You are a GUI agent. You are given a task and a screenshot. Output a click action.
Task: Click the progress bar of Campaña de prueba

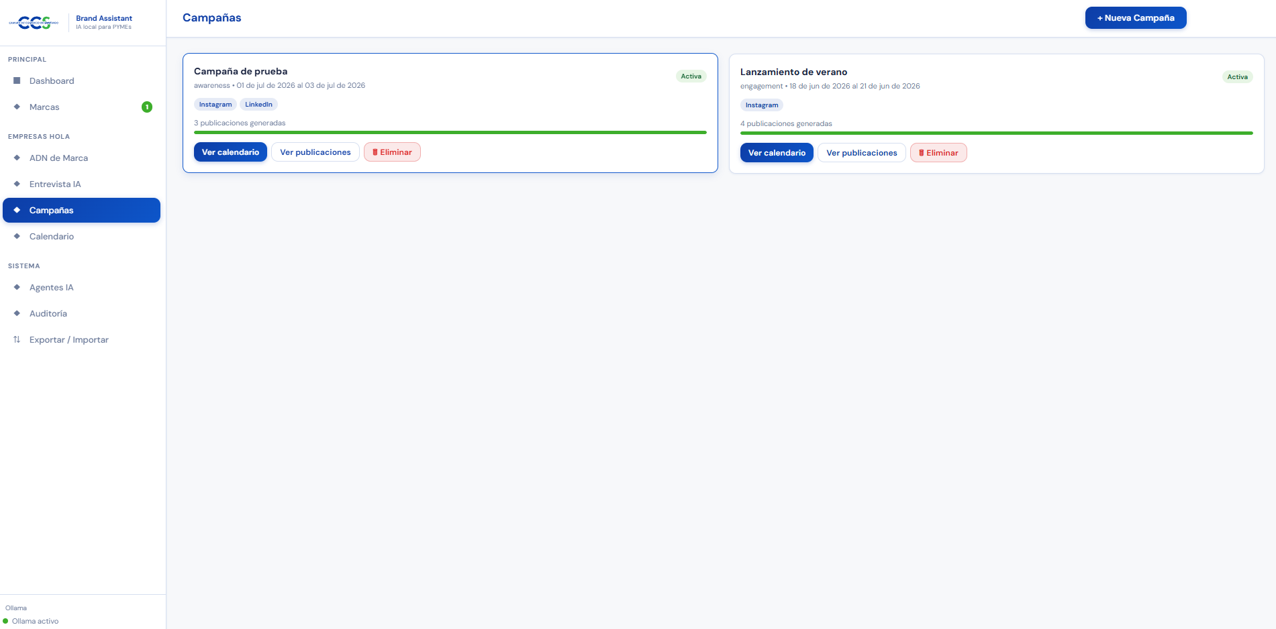pyautogui.click(x=450, y=133)
